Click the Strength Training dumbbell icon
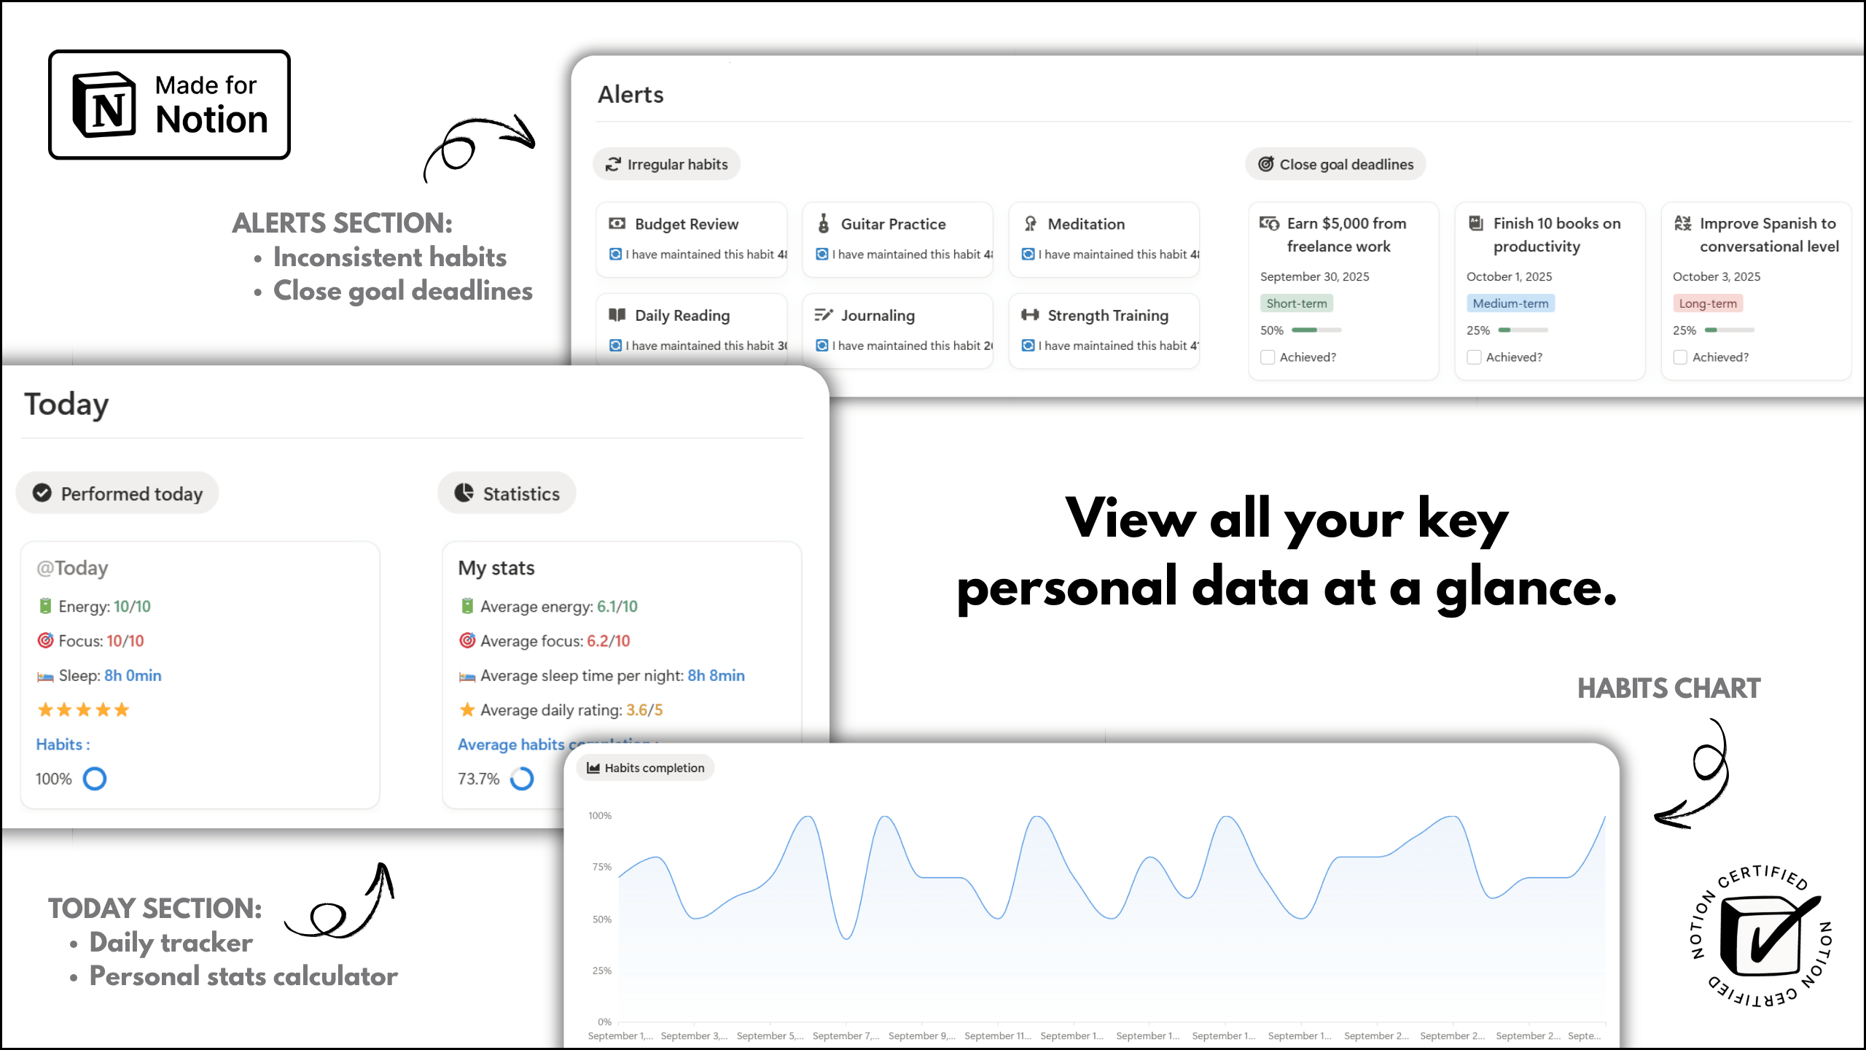 1030,315
